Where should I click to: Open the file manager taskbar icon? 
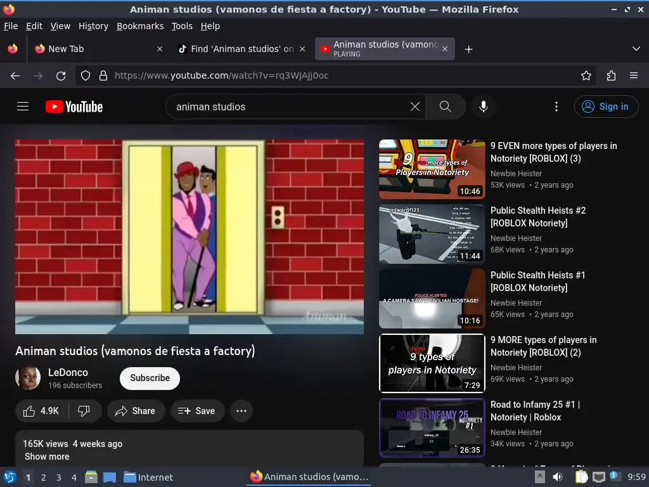point(91,477)
